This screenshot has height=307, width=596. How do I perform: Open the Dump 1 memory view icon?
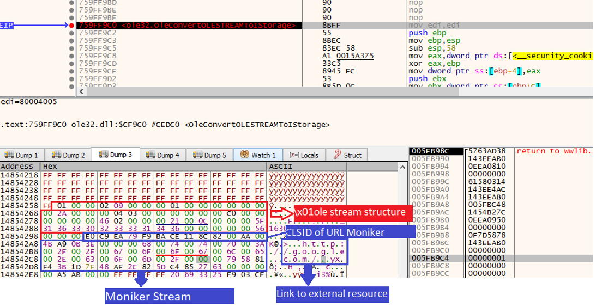click(x=8, y=155)
